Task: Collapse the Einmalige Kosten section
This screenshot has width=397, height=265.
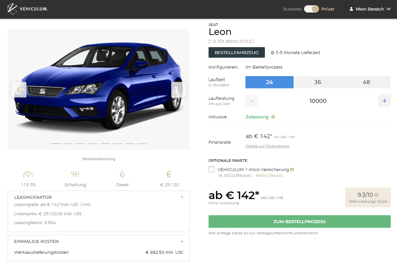Action: tap(182, 241)
